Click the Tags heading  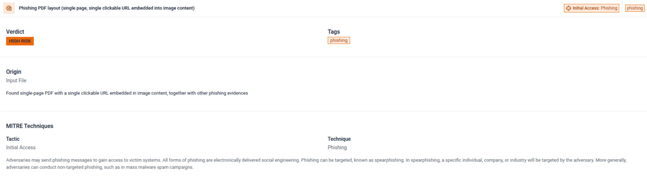click(334, 32)
